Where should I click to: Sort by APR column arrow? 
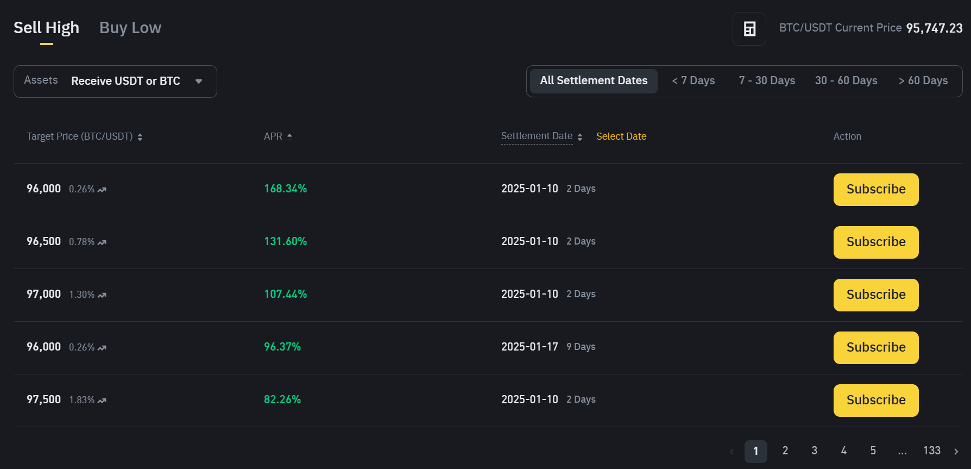coord(289,136)
